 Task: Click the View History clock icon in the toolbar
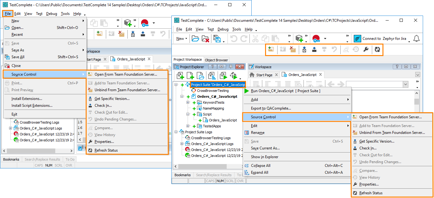pos(356,49)
